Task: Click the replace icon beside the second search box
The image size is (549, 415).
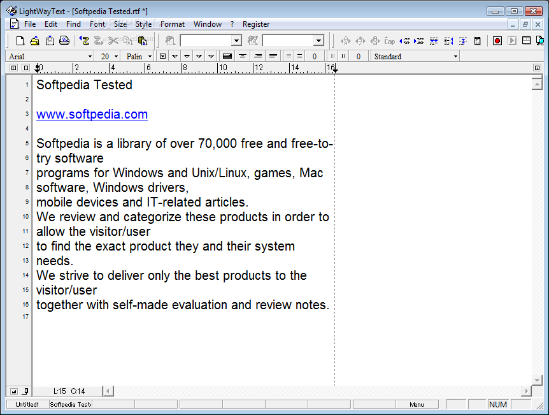Action: click(252, 41)
